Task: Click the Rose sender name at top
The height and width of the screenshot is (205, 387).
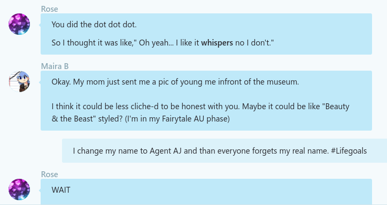Action: pyautogui.click(x=49, y=9)
